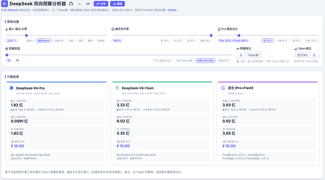Screen dimensions: 325x180
Task: Toggle dark mode with the moon icon
Action: pyautogui.click(x=80, y=4)
